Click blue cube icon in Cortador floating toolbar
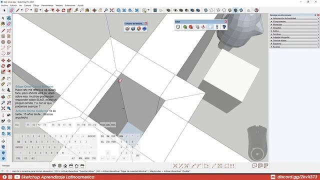This screenshot has width=320, height=180. pyautogui.click(x=144, y=29)
